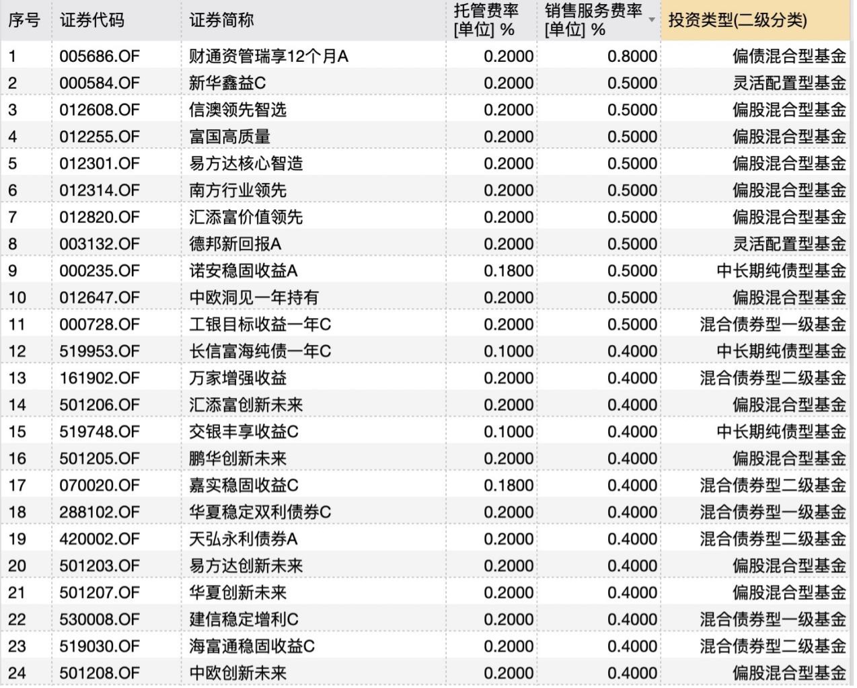Viewport: 857px width, 688px height.
Task: Click fund name 长信富海纯债一年C
Action: (260, 352)
